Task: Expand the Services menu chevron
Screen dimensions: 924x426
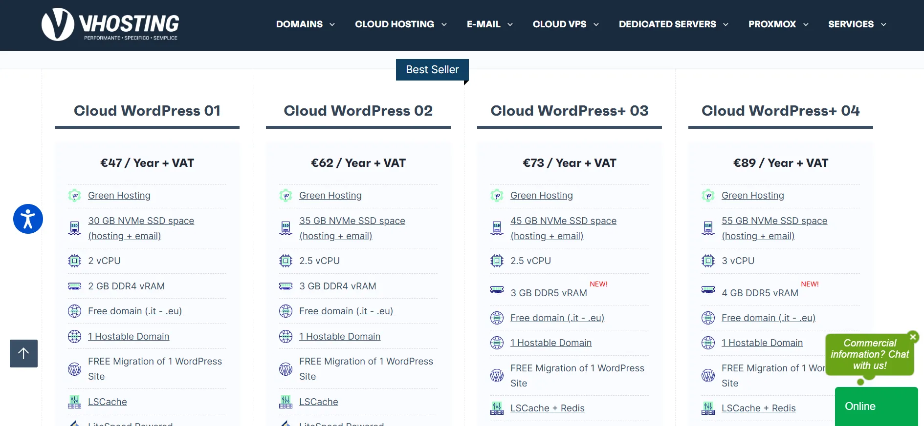Action: (x=883, y=24)
